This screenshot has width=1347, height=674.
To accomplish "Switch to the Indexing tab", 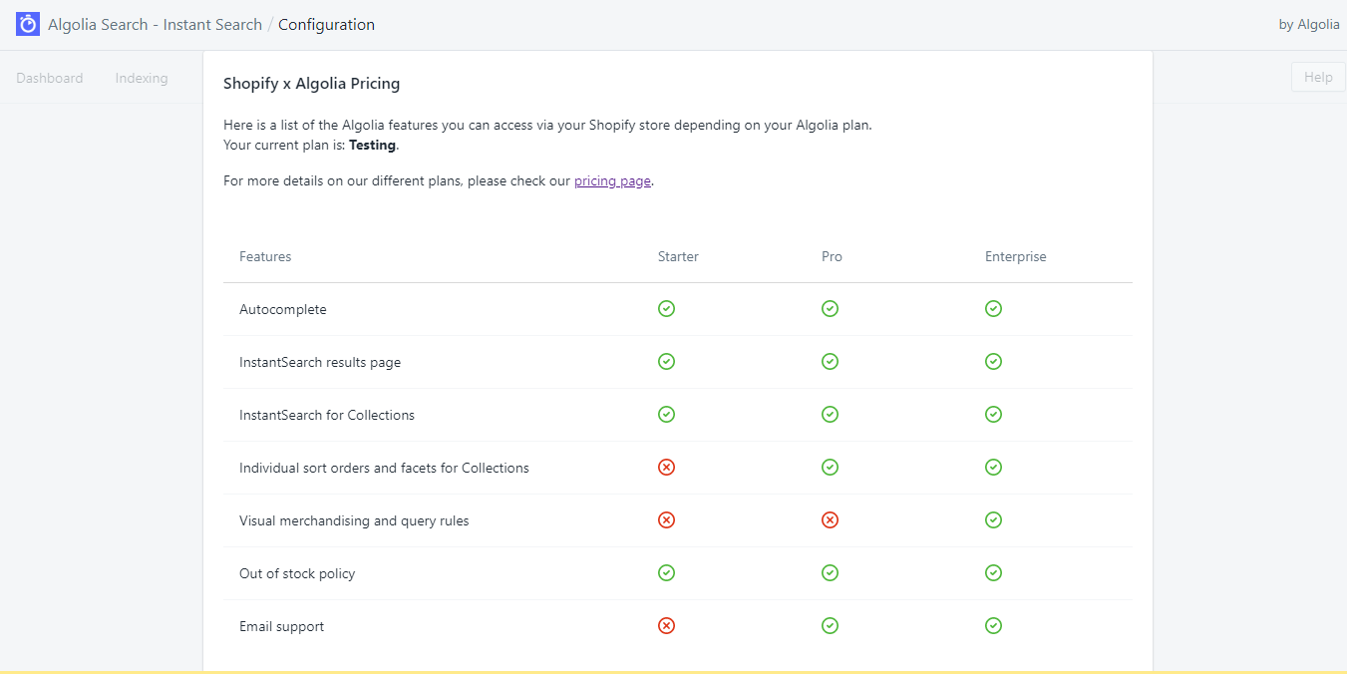I will (142, 78).
